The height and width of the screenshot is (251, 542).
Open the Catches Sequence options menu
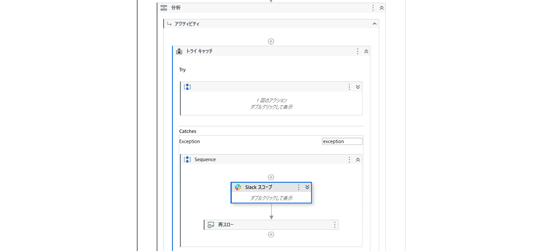pyautogui.click(x=349, y=159)
